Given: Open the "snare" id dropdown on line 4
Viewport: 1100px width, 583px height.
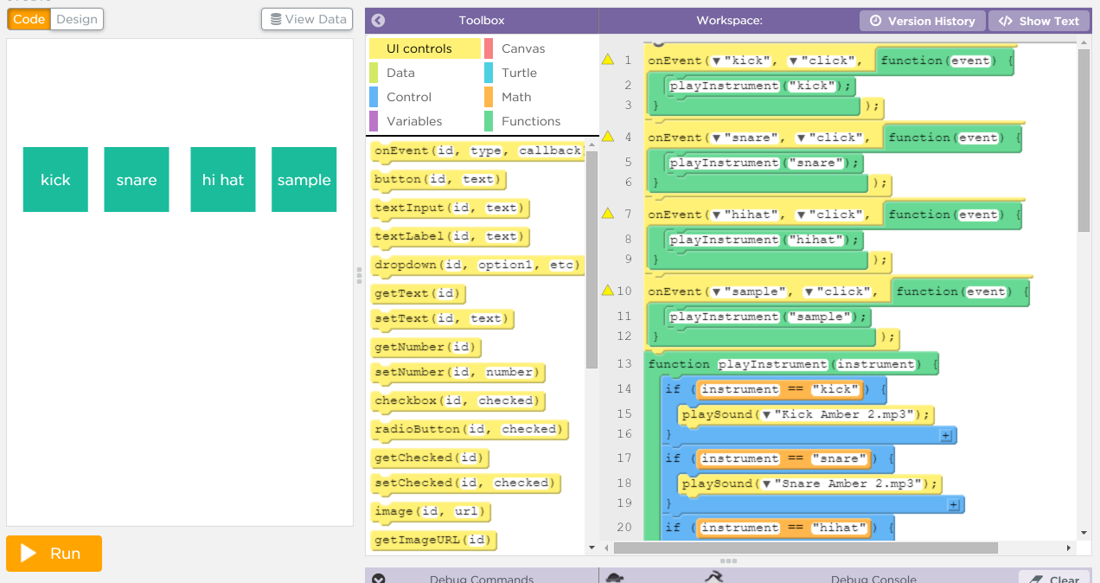Looking at the screenshot, I should [716, 138].
